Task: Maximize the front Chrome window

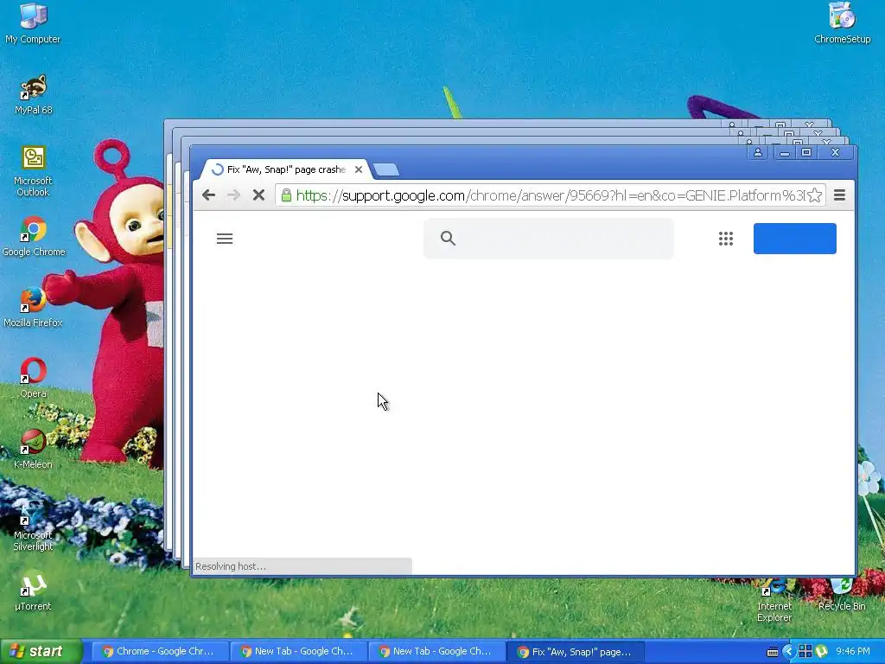Action: (x=806, y=152)
